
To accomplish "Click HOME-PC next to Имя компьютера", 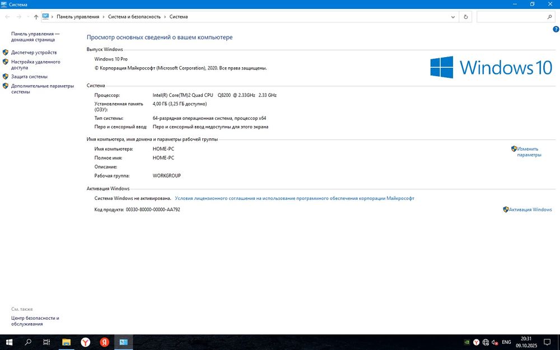I will point(163,149).
